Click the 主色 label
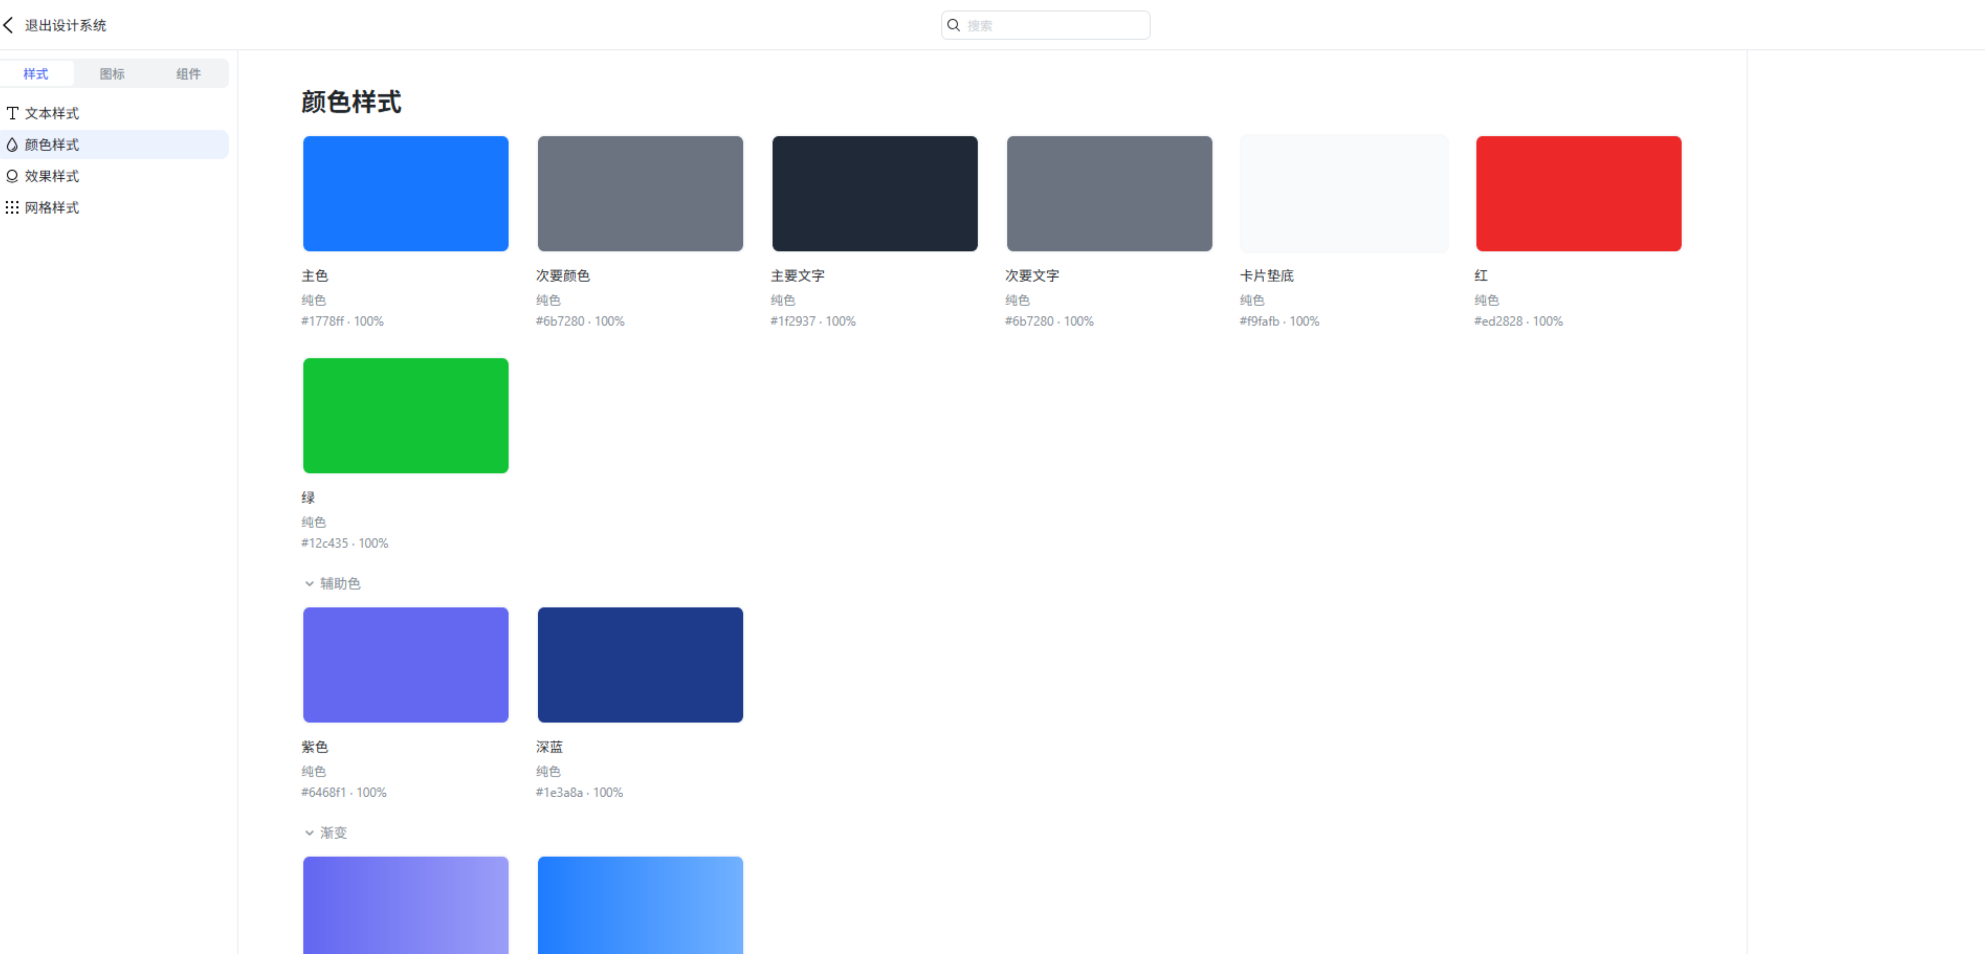Screen dimensions: 1985x954 [x=315, y=276]
